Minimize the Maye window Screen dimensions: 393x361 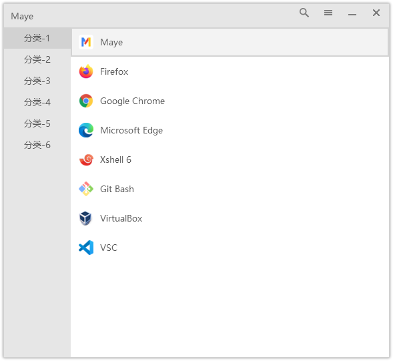point(352,14)
